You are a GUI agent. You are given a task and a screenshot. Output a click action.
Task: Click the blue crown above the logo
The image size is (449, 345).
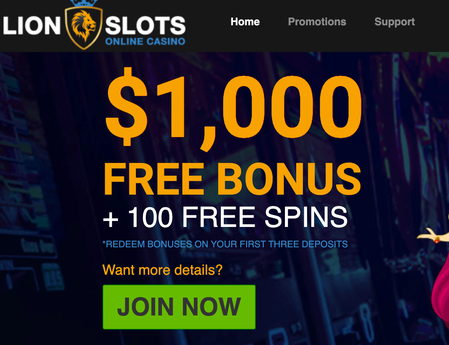click(84, 4)
